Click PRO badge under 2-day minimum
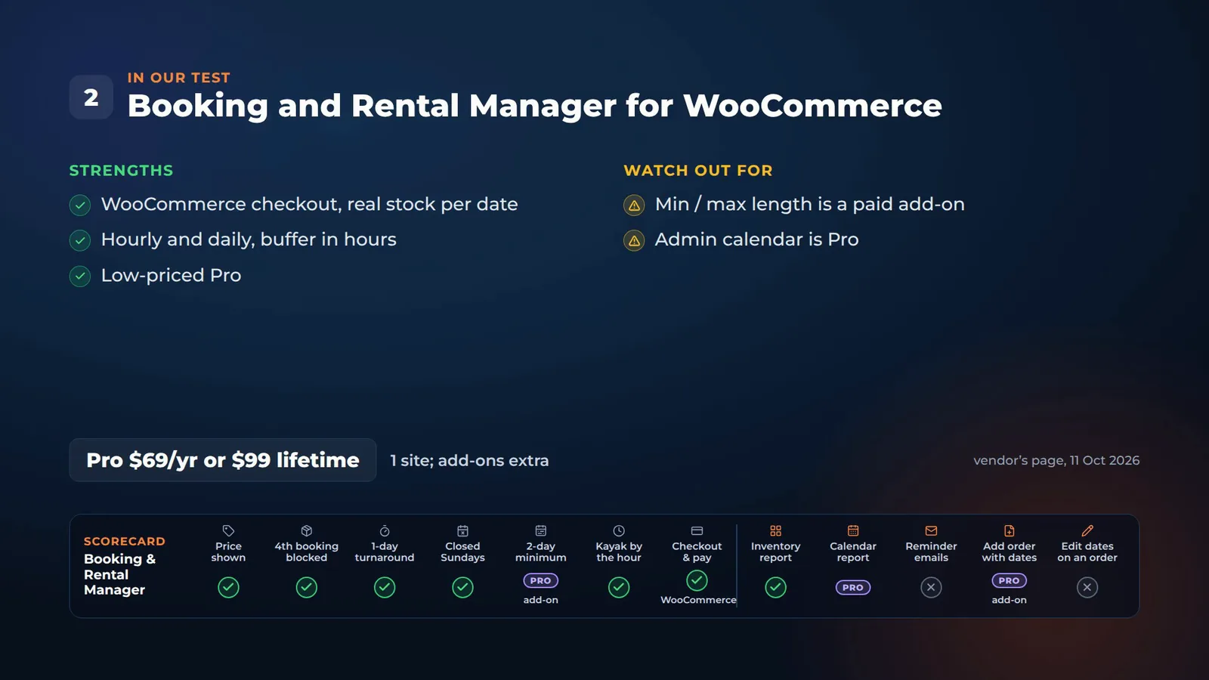This screenshot has width=1209, height=680. pos(541,581)
